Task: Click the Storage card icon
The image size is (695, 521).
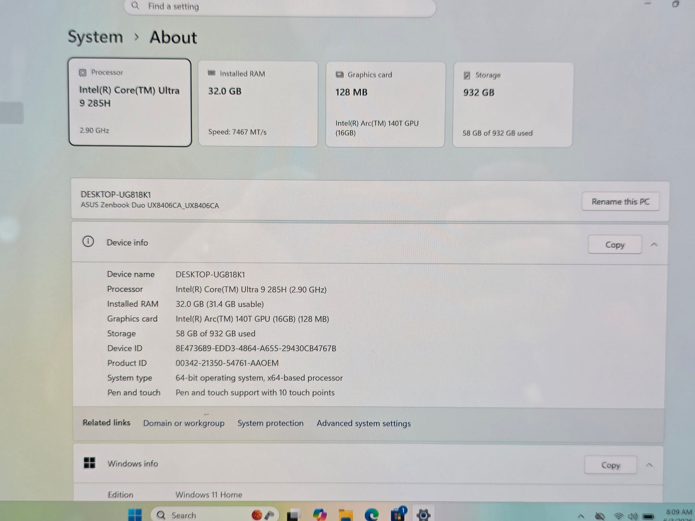Action: point(467,75)
